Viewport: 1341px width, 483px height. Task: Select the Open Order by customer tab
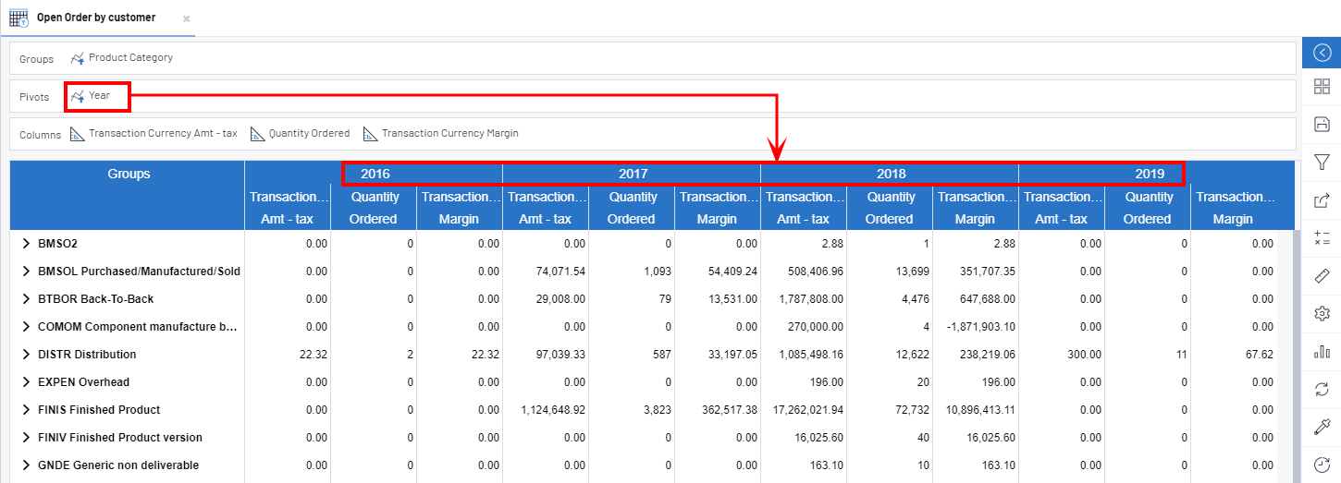[x=95, y=18]
